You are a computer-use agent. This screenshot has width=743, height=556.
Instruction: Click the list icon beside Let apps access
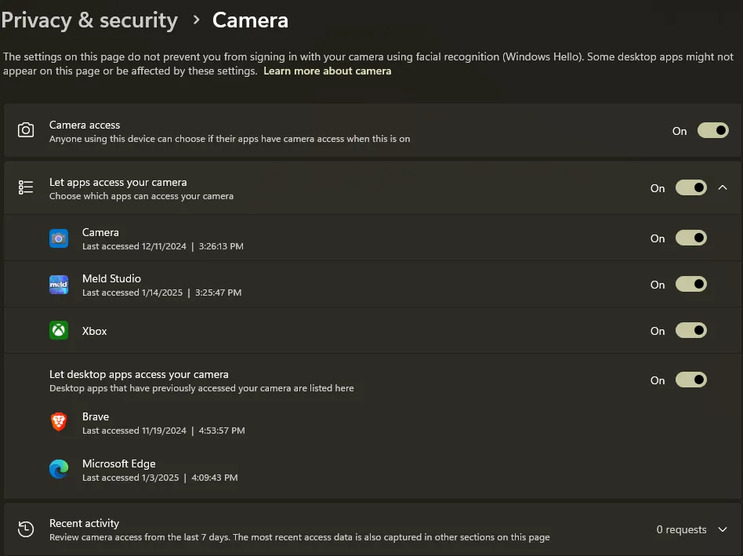[26, 187]
